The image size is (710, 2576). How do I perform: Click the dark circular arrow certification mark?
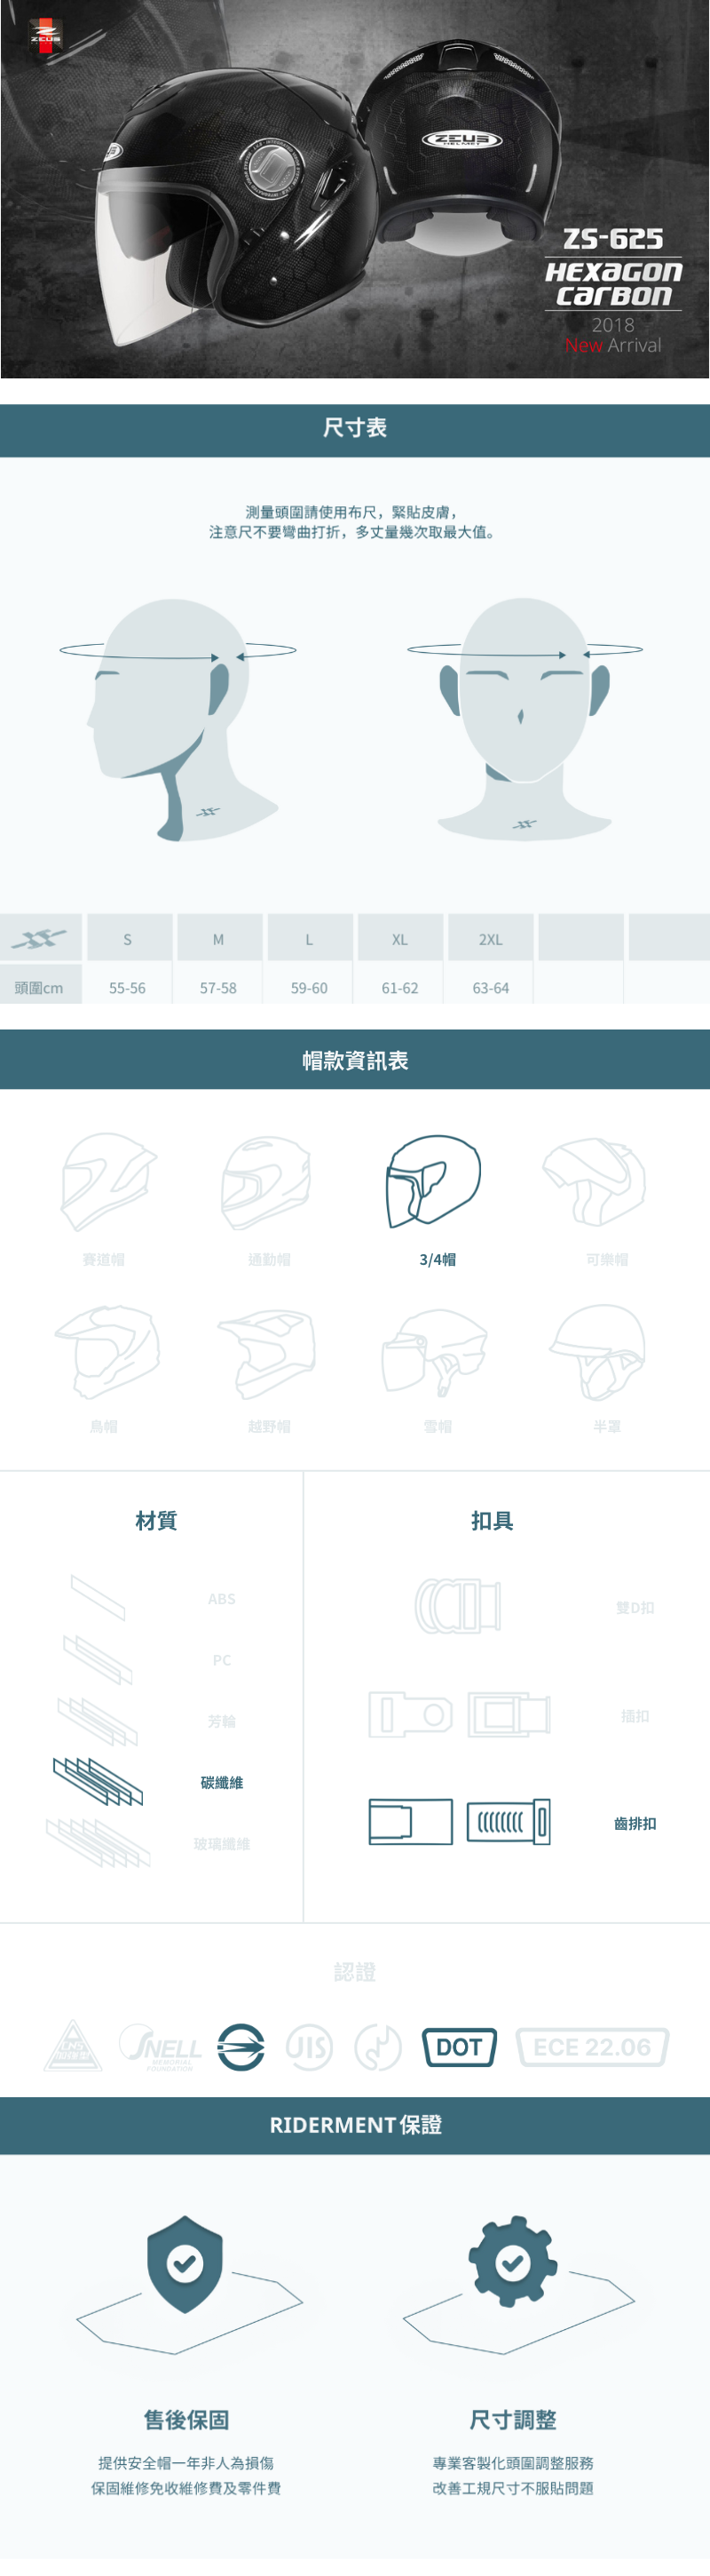(241, 2047)
